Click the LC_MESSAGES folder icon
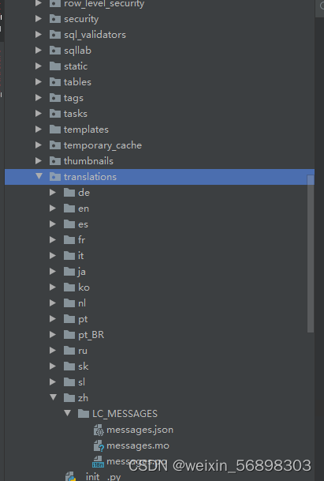This screenshot has height=481, width=324. point(84,414)
